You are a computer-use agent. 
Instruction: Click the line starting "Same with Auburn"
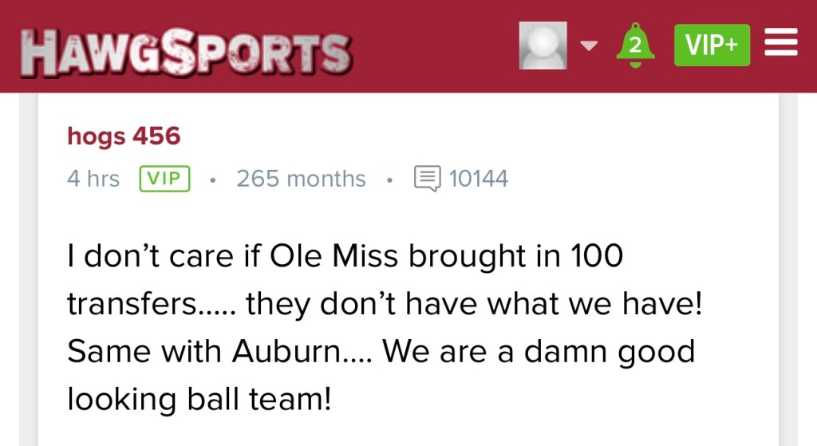381,351
